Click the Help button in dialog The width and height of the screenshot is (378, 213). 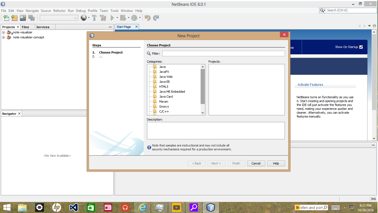(x=276, y=163)
